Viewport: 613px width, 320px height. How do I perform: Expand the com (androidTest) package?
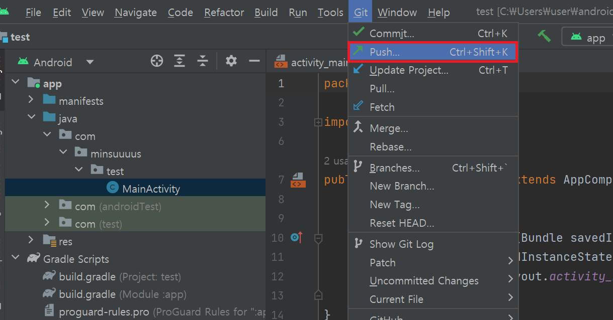pos(47,205)
